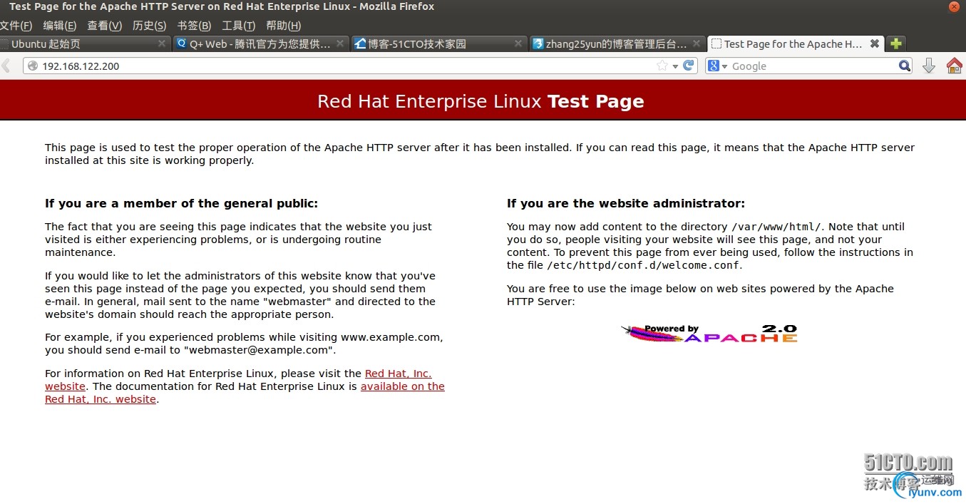This screenshot has width=966, height=504.
Task: Bookmark this page with the star
Action: [662, 66]
